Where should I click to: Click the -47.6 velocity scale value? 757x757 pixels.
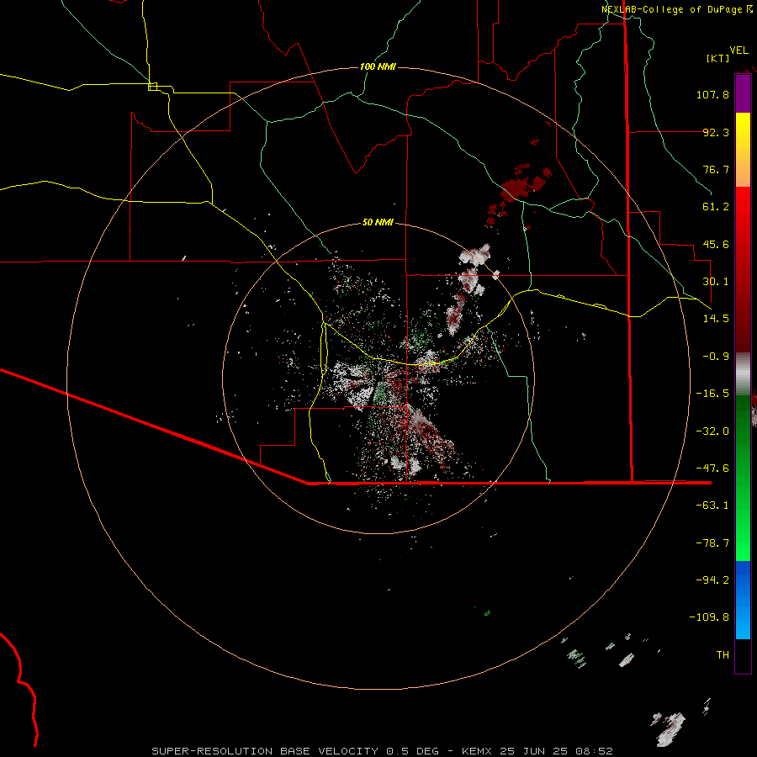click(712, 468)
